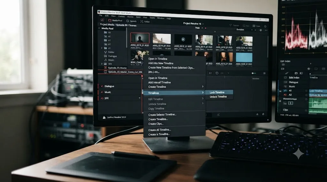Select the A008 silhouette clip thumbnail
The width and height of the screenshot is (327, 182).
[x=140, y=38]
